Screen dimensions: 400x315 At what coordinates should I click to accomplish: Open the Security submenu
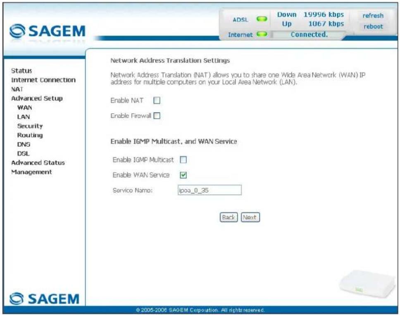click(x=30, y=126)
